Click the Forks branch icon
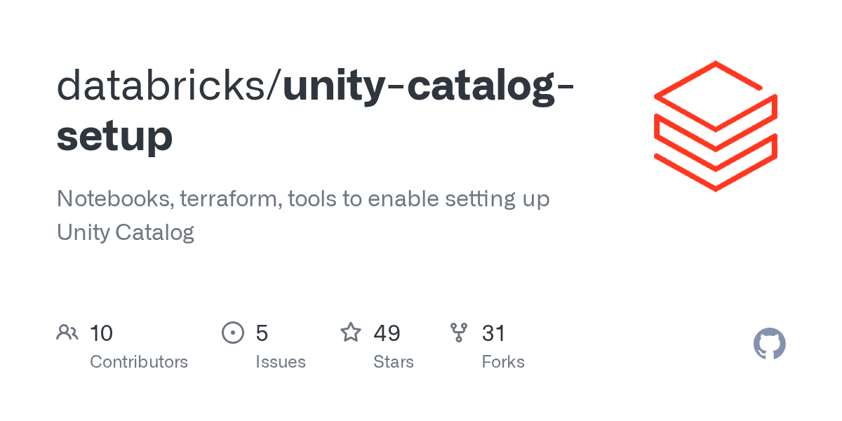This screenshot has height=421, width=842. coord(459,333)
